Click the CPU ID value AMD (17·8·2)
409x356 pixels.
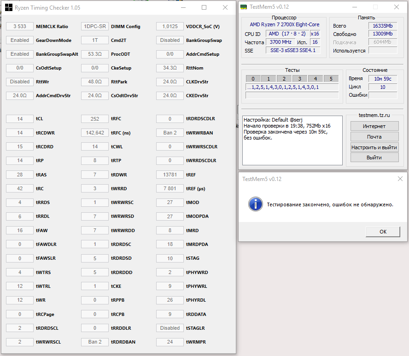point(287,34)
